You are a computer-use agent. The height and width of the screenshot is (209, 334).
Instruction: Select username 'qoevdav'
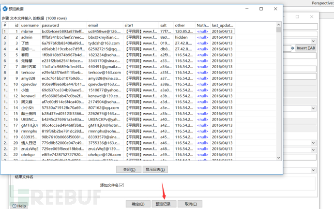pyautogui.click(x=29, y=84)
